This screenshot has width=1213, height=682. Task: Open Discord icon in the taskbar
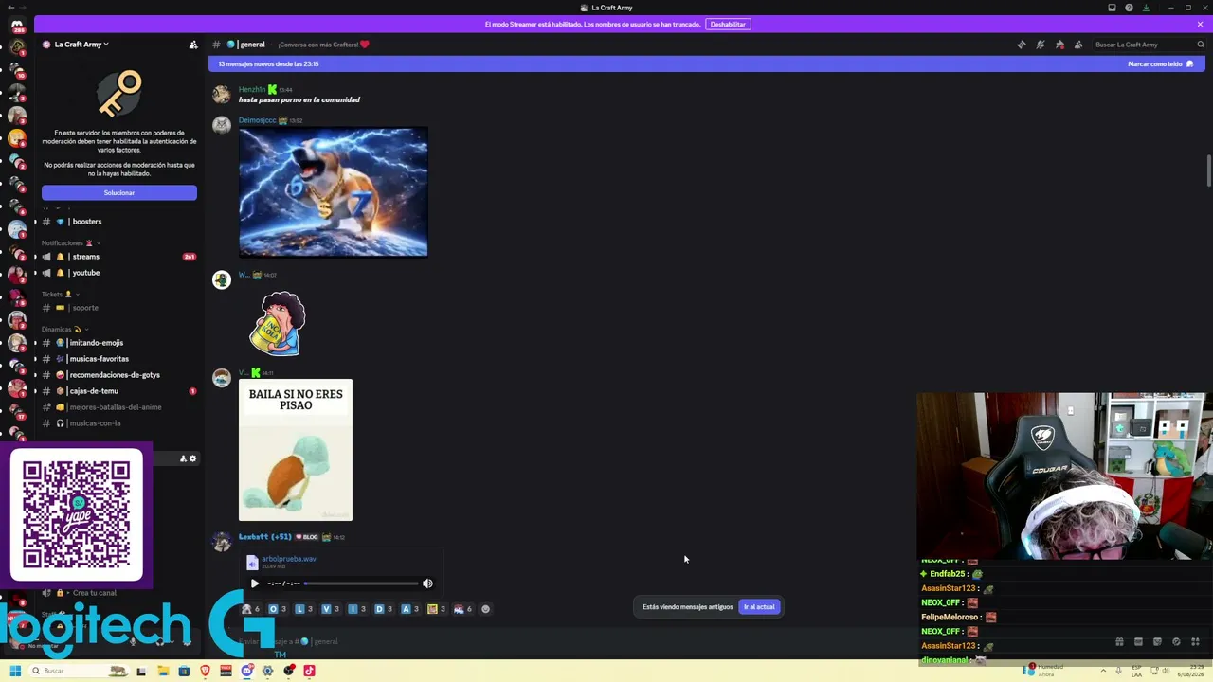tap(246, 671)
